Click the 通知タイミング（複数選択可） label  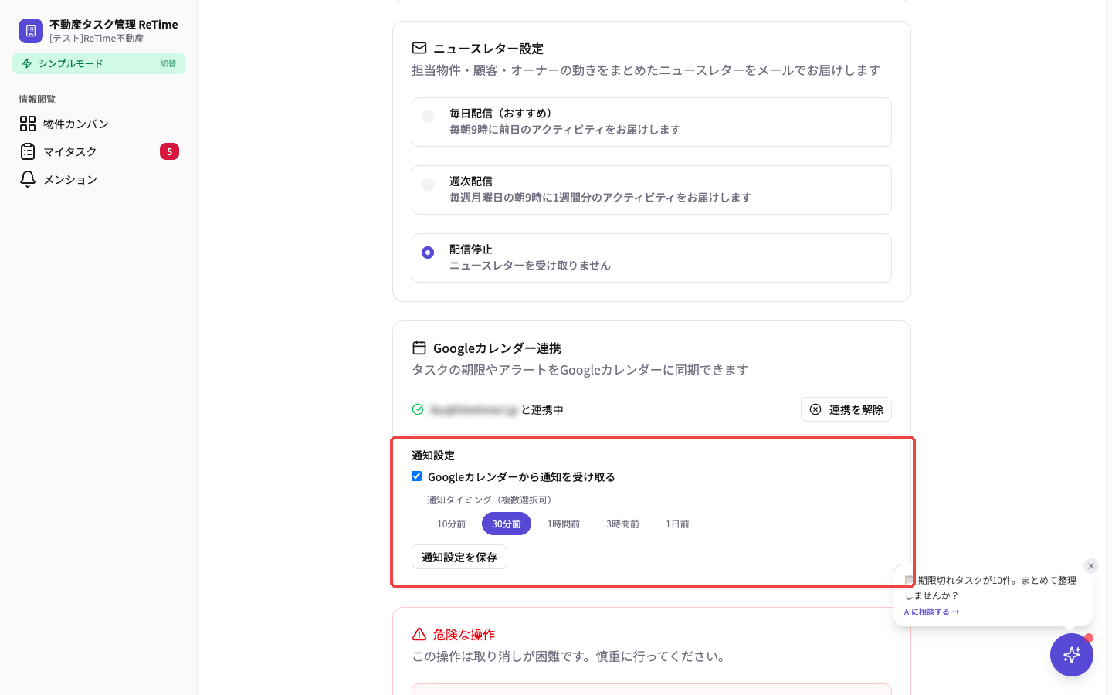tap(491, 500)
